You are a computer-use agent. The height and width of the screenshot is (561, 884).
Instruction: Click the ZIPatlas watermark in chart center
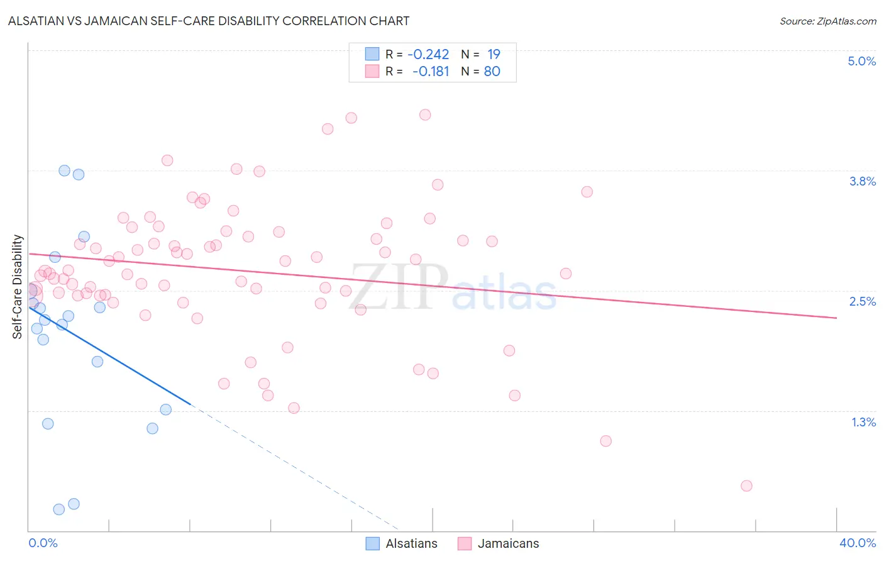(x=453, y=288)
